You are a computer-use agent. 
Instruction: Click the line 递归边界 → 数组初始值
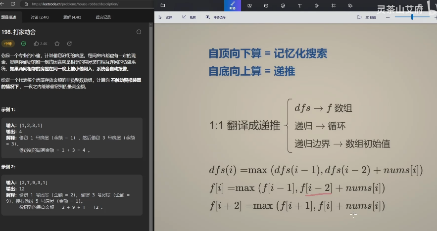pyautogui.click(x=342, y=144)
